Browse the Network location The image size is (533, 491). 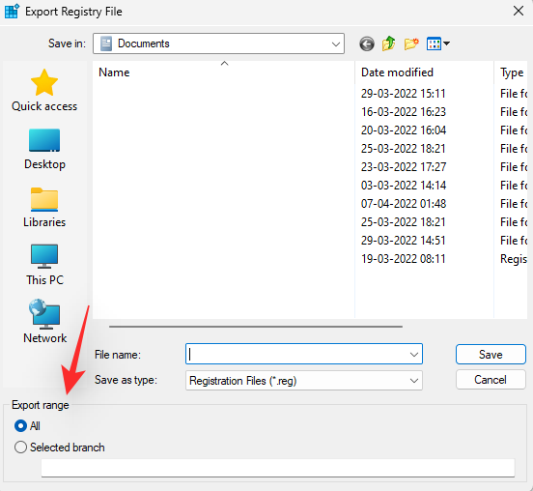[x=44, y=322]
